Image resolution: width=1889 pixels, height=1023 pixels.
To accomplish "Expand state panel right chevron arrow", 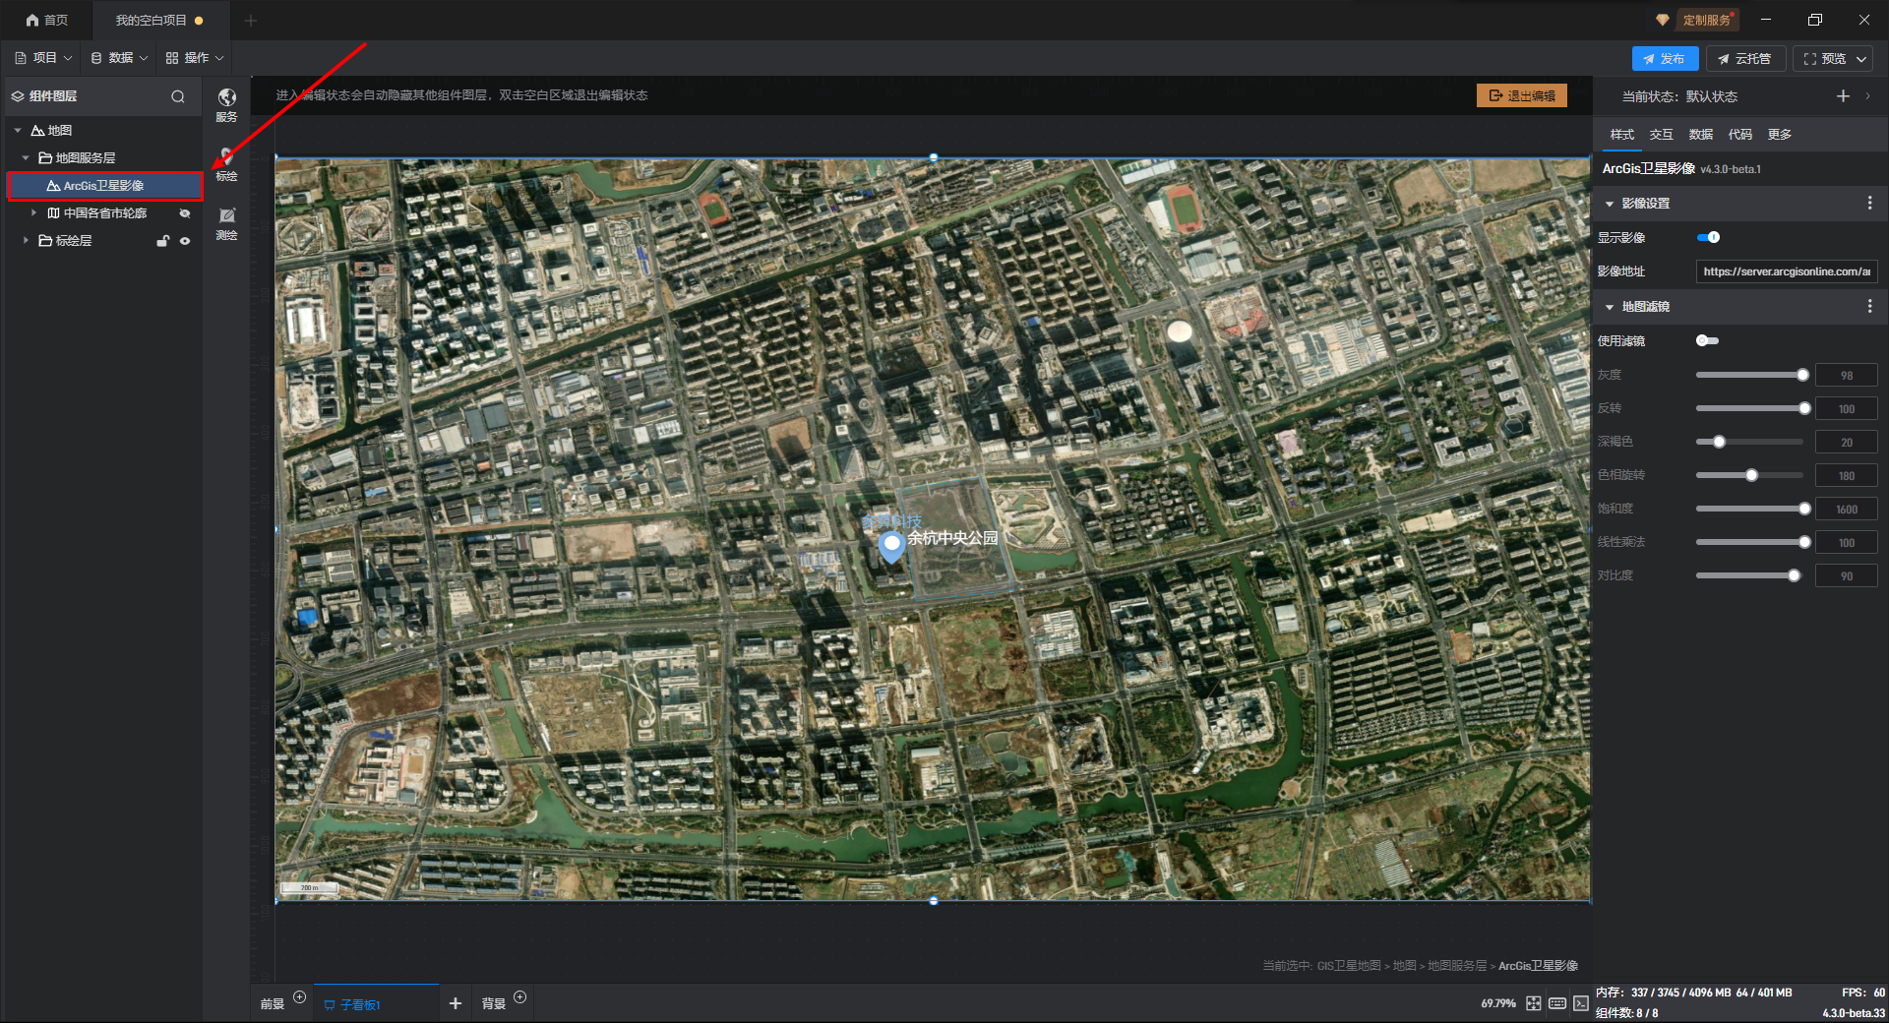I will [x=1867, y=95].
